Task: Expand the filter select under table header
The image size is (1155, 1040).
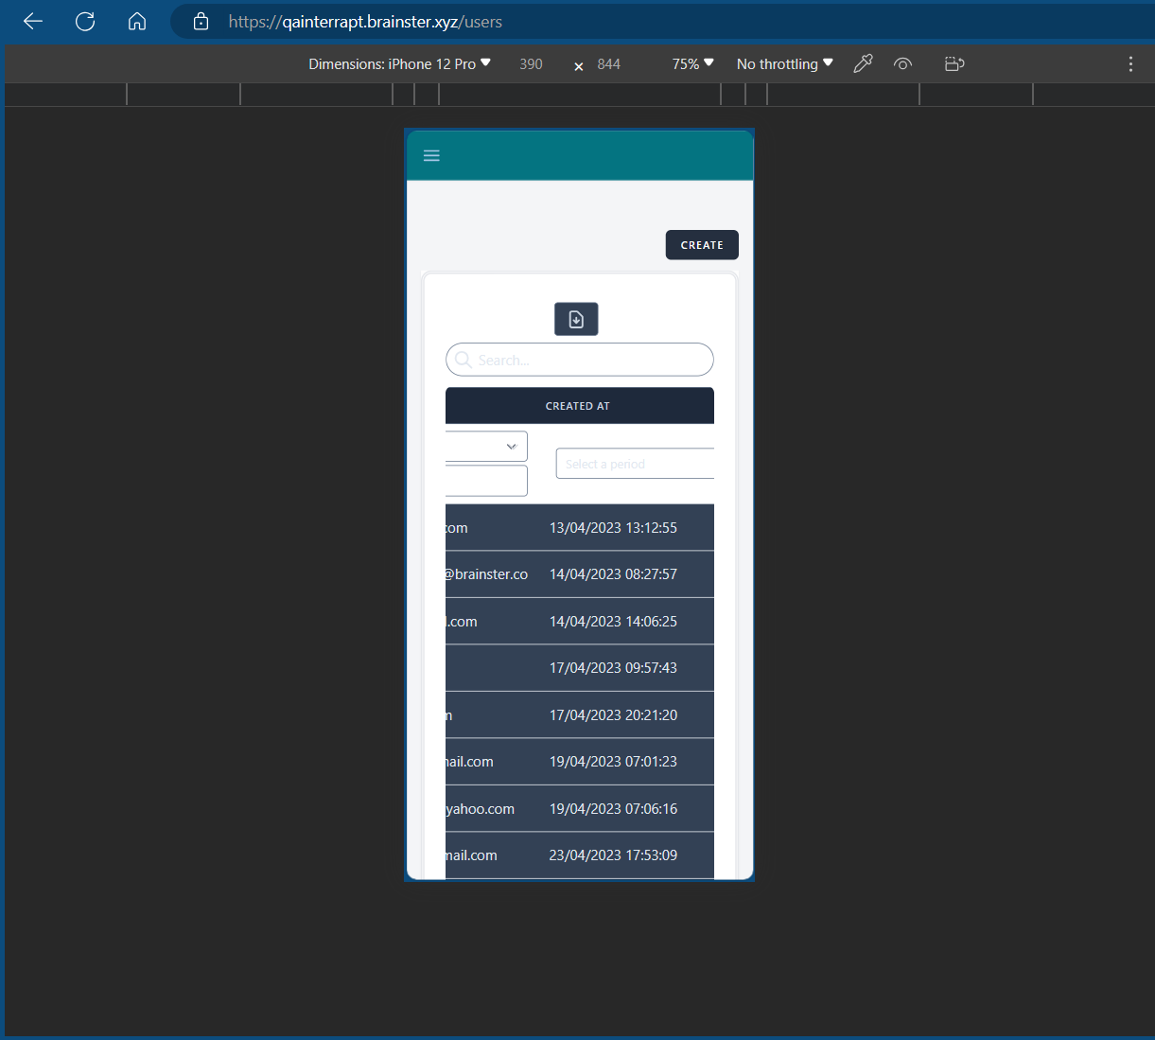Action: [487, 447]
